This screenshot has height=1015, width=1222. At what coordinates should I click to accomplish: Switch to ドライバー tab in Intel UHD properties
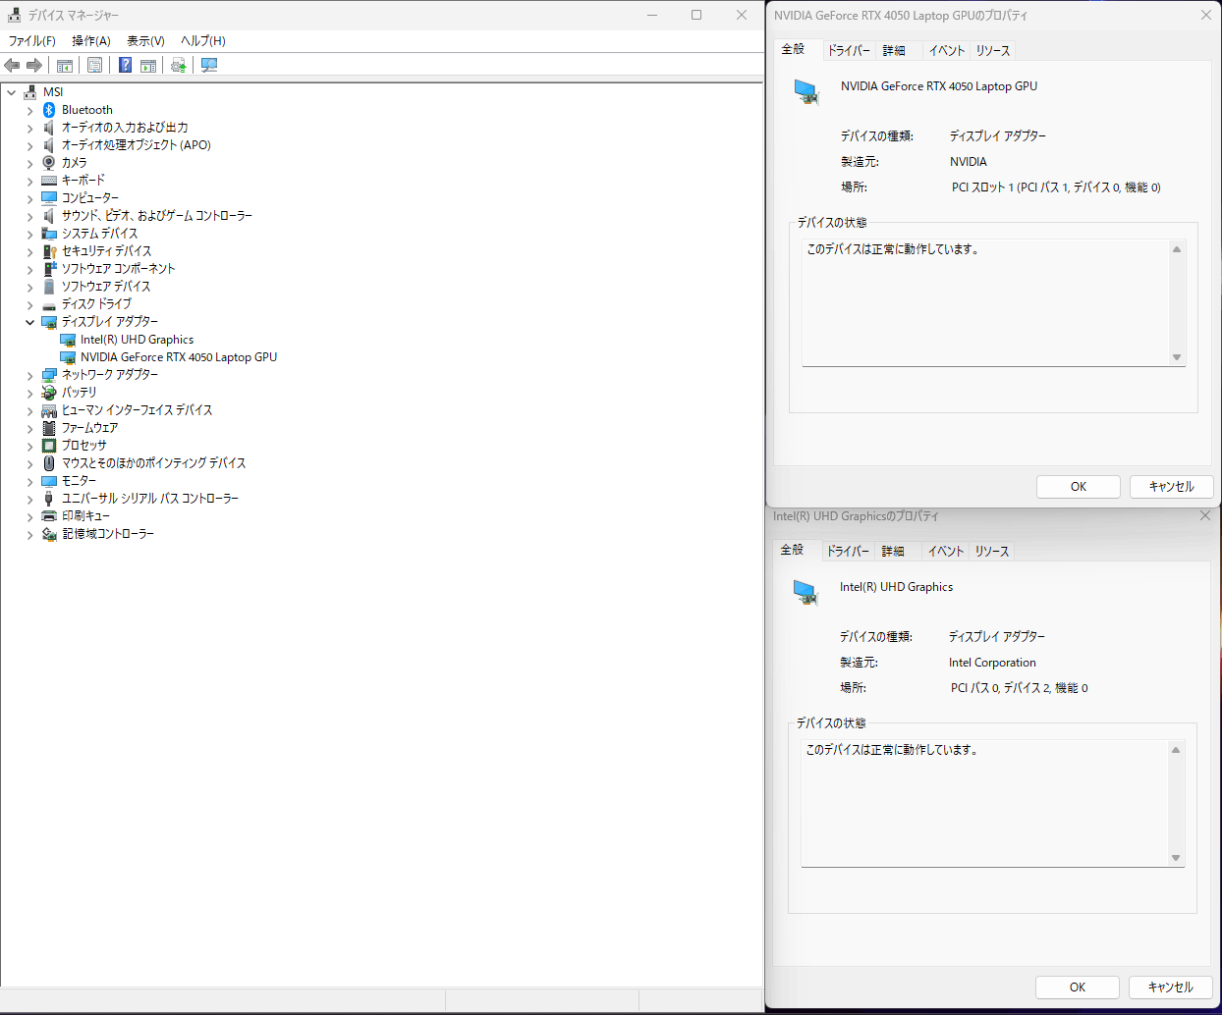pos(848,552)
